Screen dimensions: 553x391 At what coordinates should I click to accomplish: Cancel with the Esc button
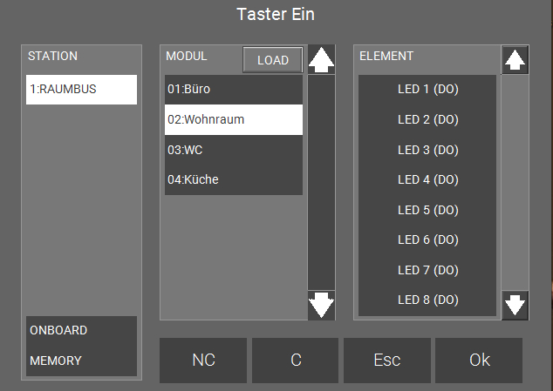click(386, 361)
